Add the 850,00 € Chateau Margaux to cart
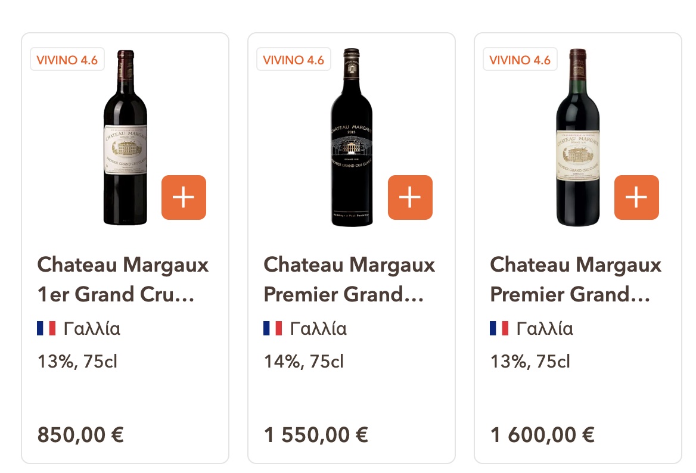 (x=184, y=197)
